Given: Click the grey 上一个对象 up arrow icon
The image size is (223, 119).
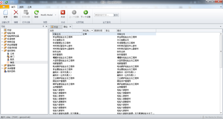Looking at the screenshot, I should [x=74, y=12].
